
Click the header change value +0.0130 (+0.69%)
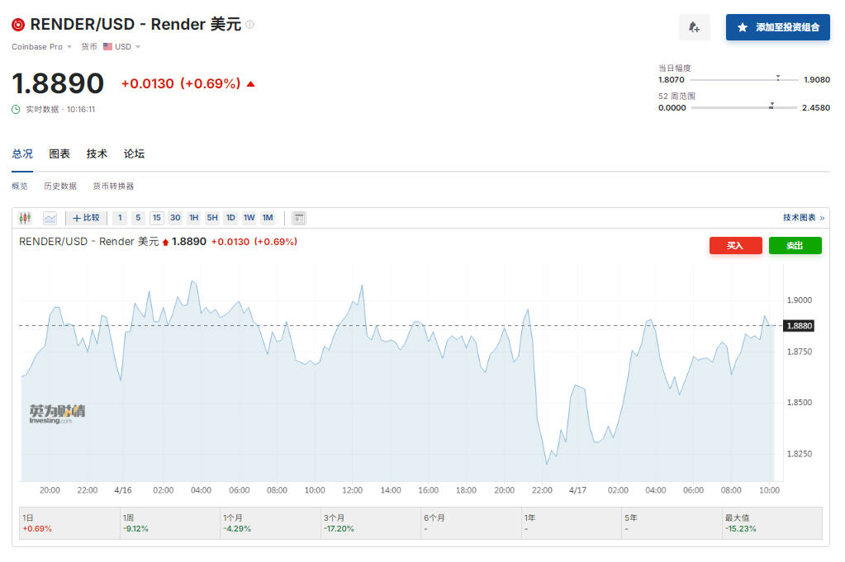click(x=181, y=83)
